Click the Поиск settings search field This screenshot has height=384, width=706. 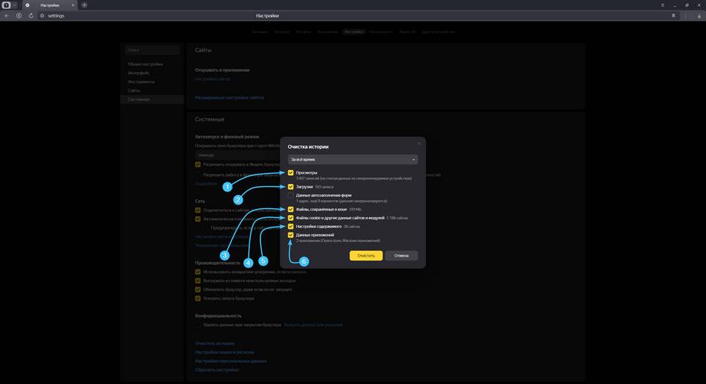pyautogui.click(x=151, y=50)
